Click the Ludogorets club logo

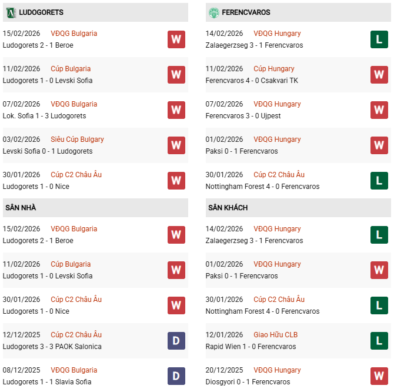(x=10, y=12)
